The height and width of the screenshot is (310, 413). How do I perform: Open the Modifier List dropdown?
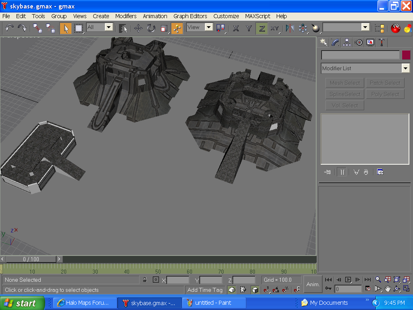405,68
